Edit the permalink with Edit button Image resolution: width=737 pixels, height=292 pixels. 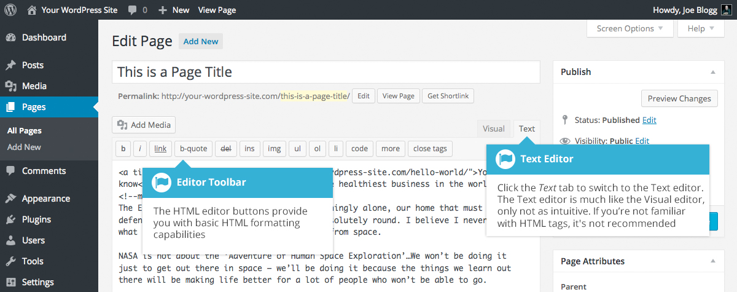point(364,96)
